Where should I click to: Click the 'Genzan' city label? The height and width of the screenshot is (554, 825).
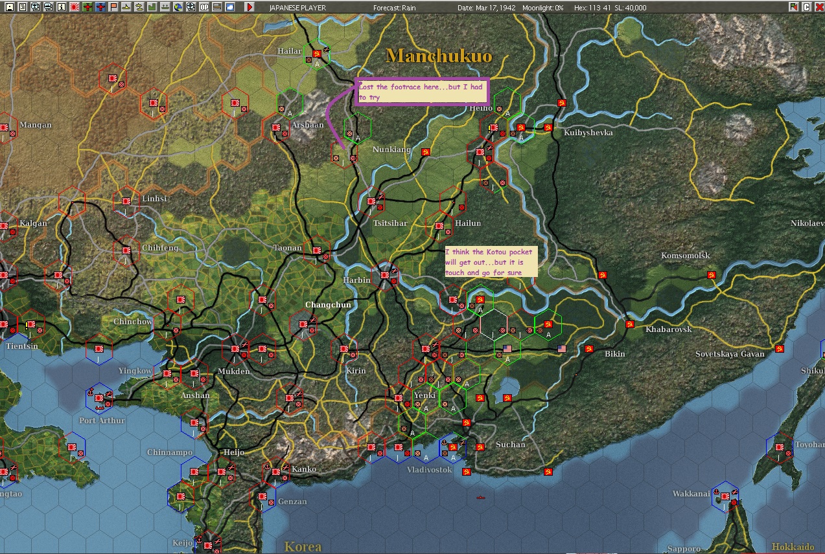292,502
